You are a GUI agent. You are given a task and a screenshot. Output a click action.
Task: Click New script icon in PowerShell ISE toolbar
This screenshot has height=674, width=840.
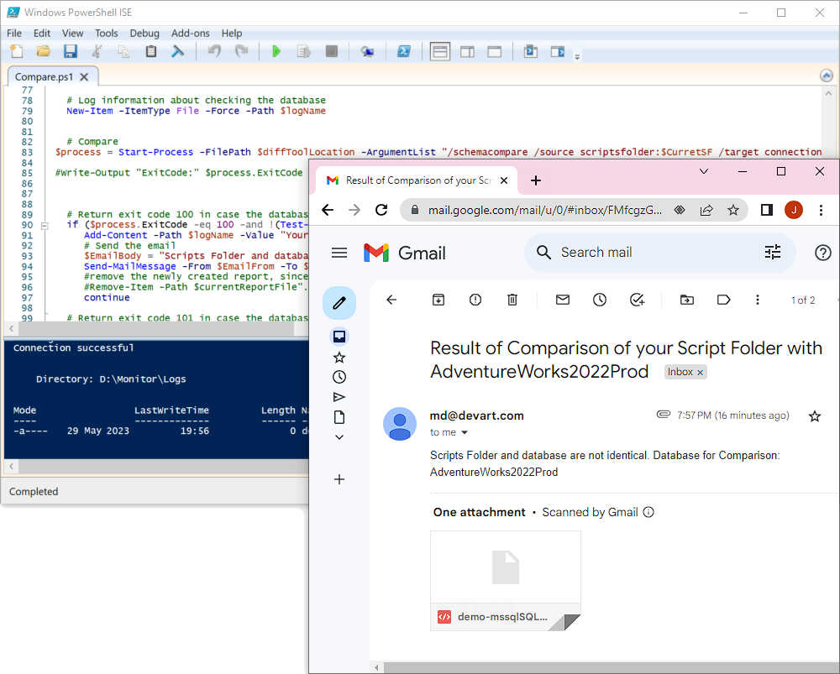point(17,51)
